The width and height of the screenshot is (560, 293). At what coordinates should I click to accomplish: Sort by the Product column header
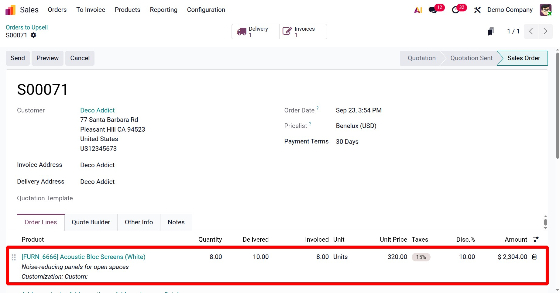point(33,240)
